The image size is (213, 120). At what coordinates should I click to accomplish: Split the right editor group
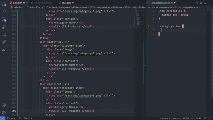[x=205, y=3]
